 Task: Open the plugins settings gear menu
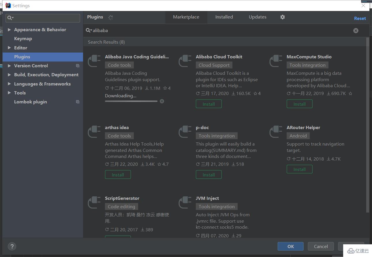point(283,17)
